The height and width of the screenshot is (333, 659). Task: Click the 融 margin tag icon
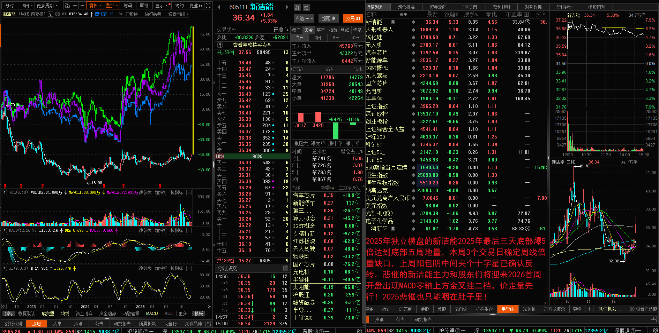[x=298, y=8]
